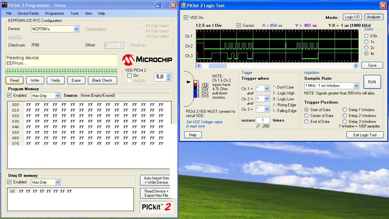Click the waveform horizontal scrollbar thumb

[217, 66]
